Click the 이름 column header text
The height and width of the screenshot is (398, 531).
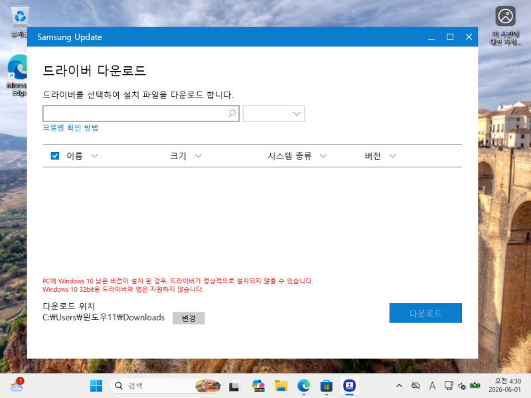(x=74, y=156)
